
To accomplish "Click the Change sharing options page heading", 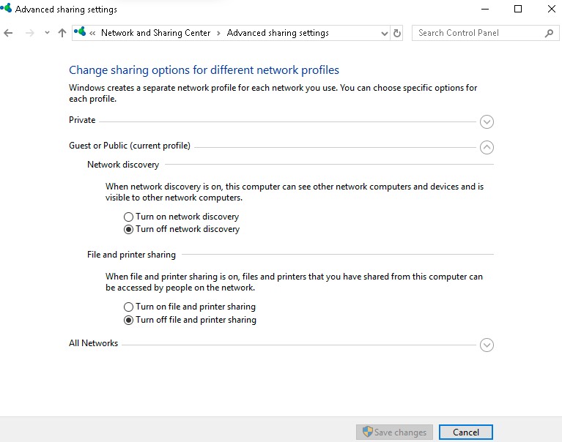I will (204, 70).
